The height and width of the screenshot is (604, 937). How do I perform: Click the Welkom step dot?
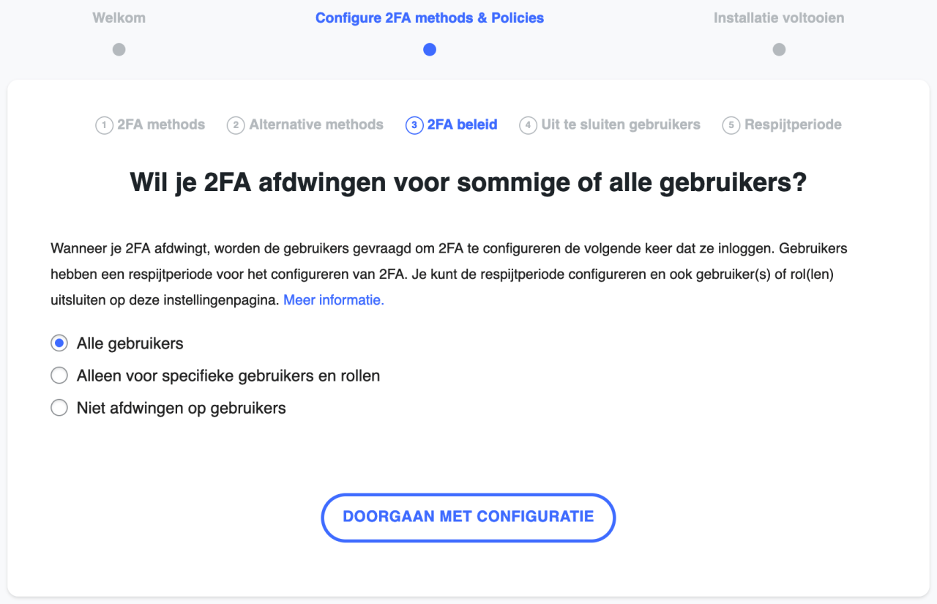[x=119, y=50]
